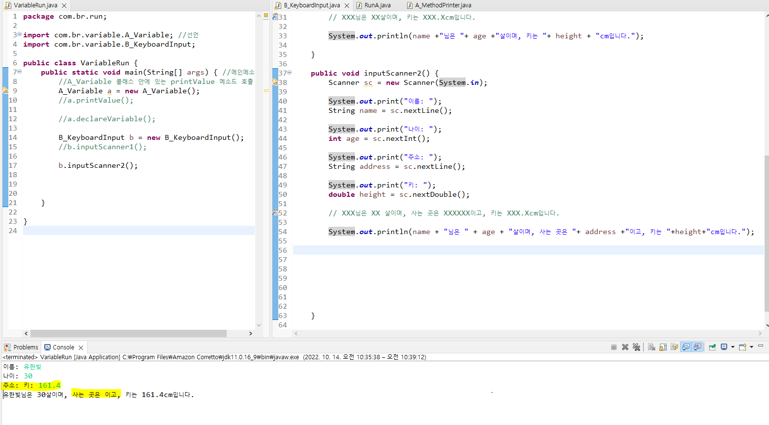Screen dimensions: 769x425
Task: Toggle Scroll Lock in the console
Action: tap(663, 347)
